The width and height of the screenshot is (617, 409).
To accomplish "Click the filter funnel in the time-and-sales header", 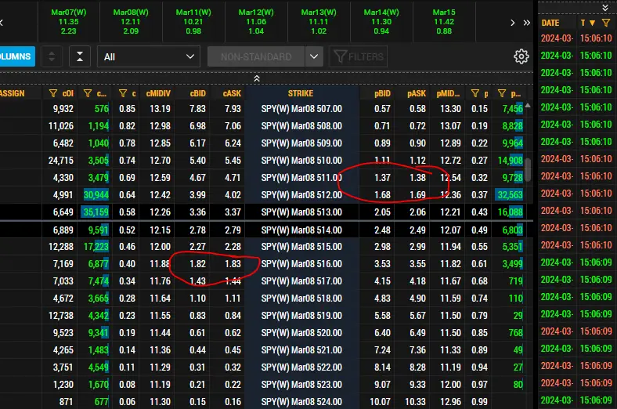I will [606, 23].
